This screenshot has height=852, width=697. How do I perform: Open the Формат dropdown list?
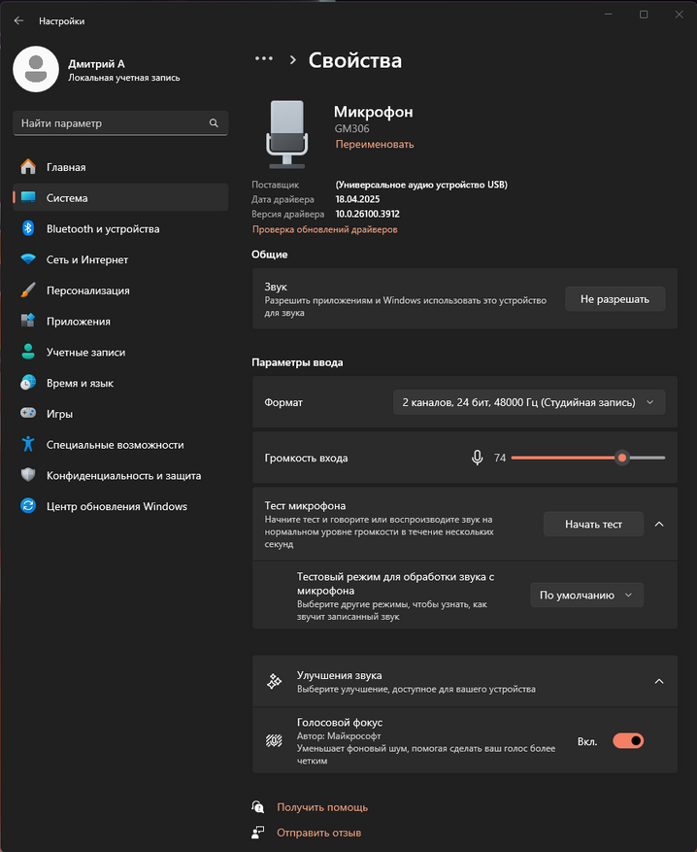529,401
